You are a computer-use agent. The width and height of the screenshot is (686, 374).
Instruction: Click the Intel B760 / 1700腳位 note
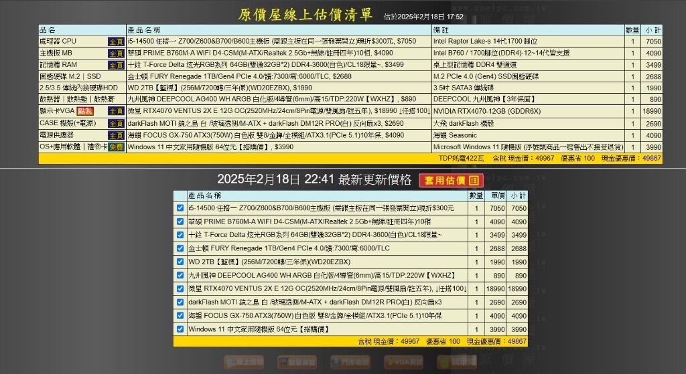[501, 53]
